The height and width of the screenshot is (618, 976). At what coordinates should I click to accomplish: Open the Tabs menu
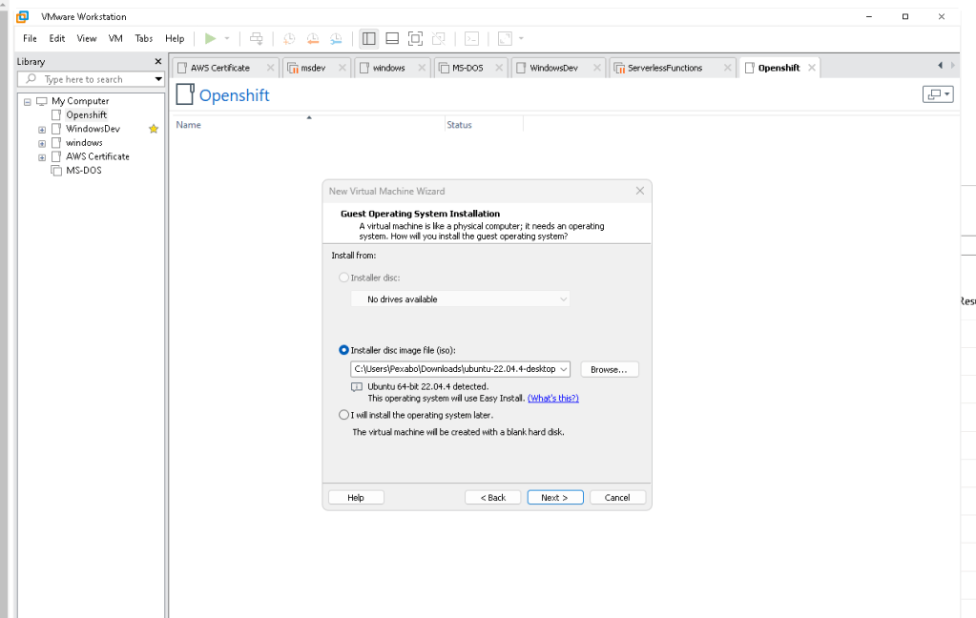pyautogui.click(x=144, y=38)
